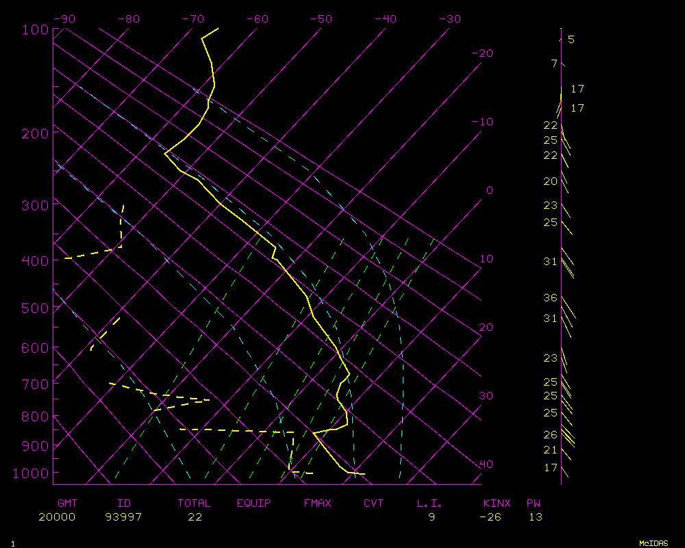Screen dimensions: 685x548
Task: Select the 40 degree isotherm label
Action: click(486, 464)
